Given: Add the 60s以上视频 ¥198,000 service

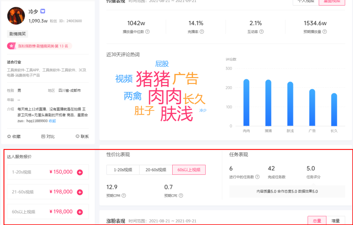Looking at the screenshot, I should 80,212.
